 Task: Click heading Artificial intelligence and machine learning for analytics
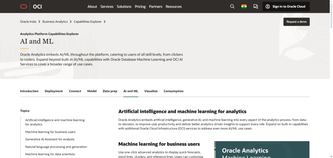pyautogui.click(x=182, y=111)
